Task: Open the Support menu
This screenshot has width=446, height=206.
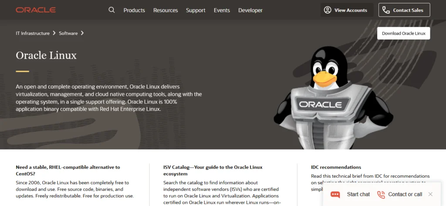Action: coord(196,10)
